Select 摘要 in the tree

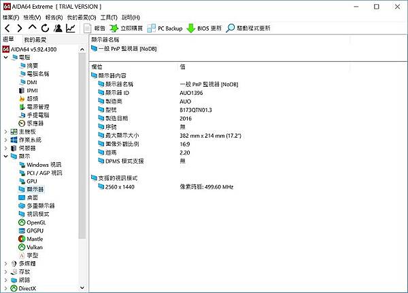click(29, 66)
